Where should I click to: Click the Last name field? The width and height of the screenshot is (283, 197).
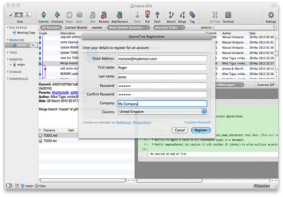162,77
